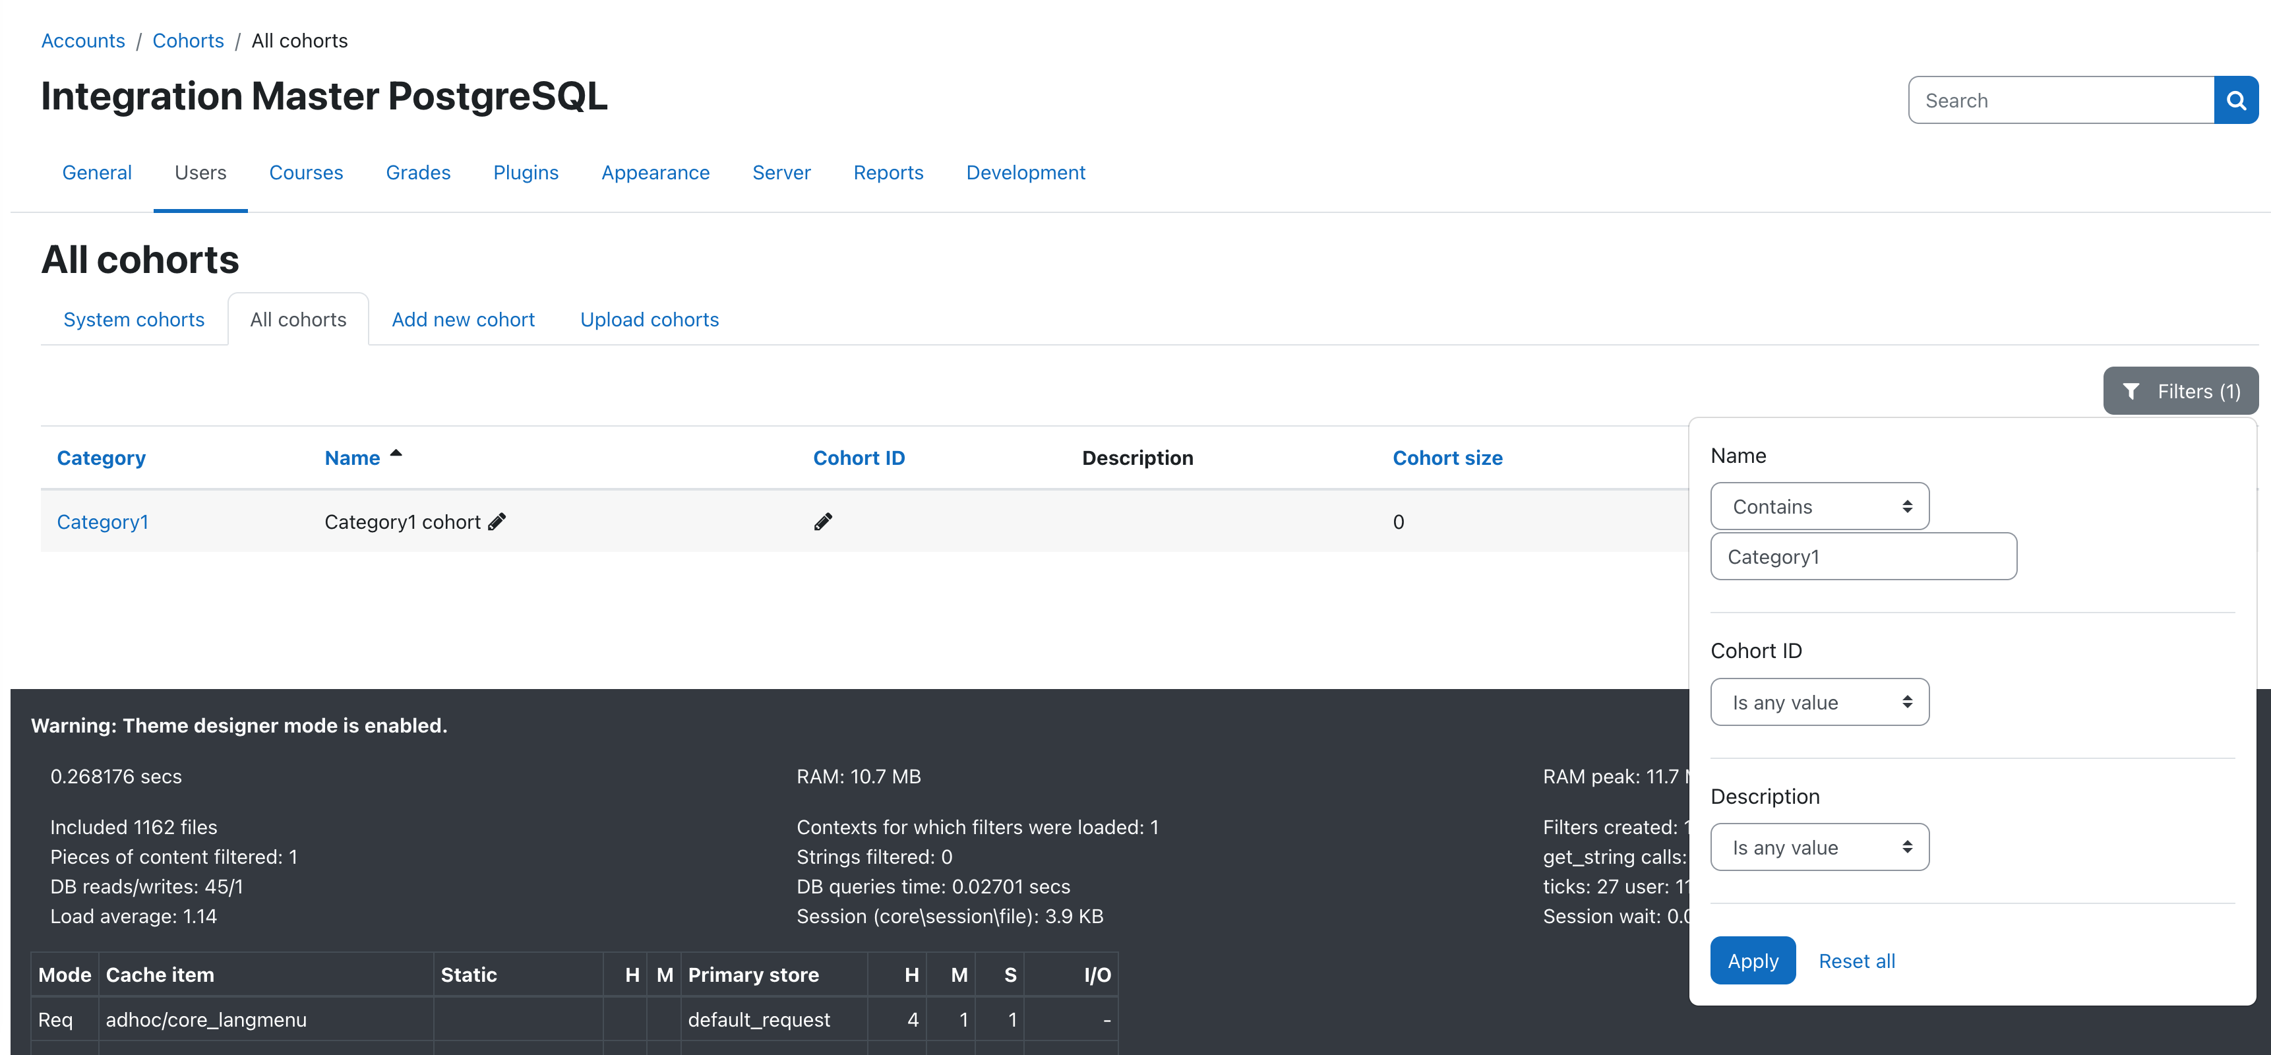Go to Cohorts breadcrumb
Viewport: 2271px width, 1055px height.
[x=188, y=40]
